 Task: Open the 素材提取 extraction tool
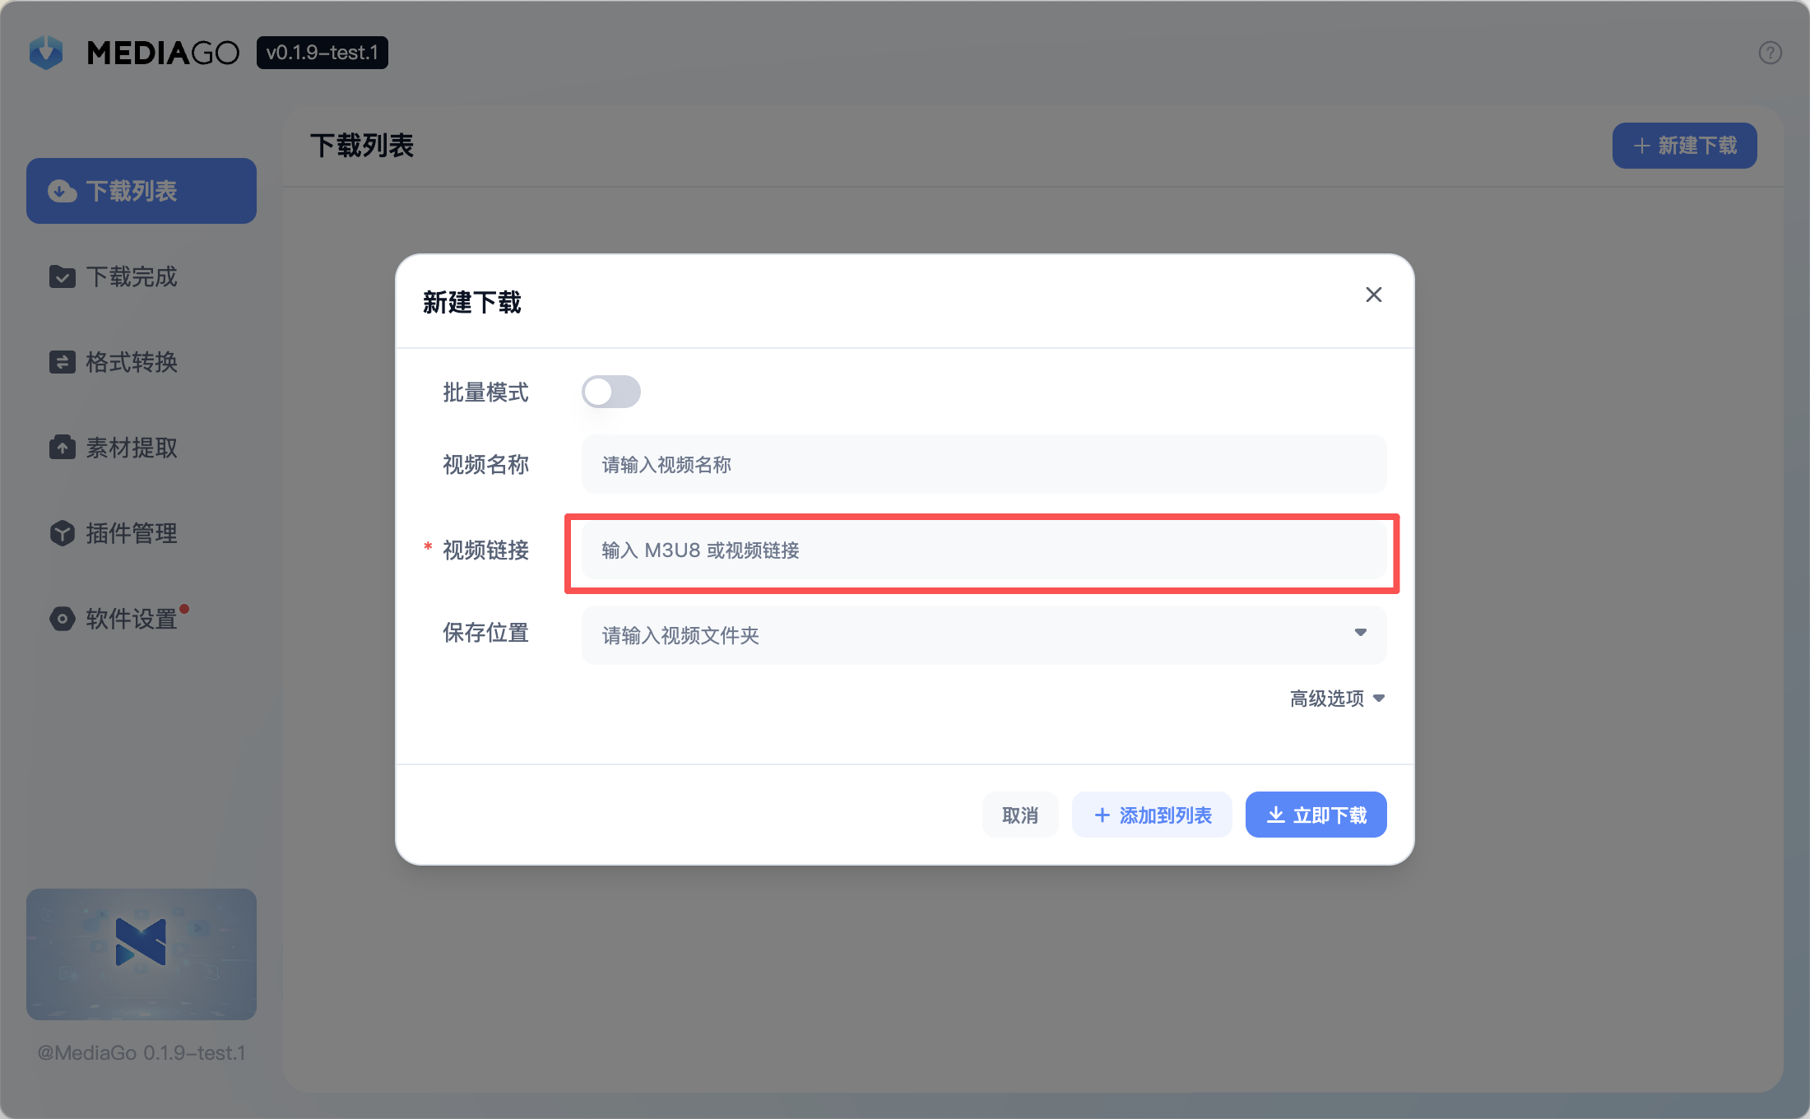point(63,448)
